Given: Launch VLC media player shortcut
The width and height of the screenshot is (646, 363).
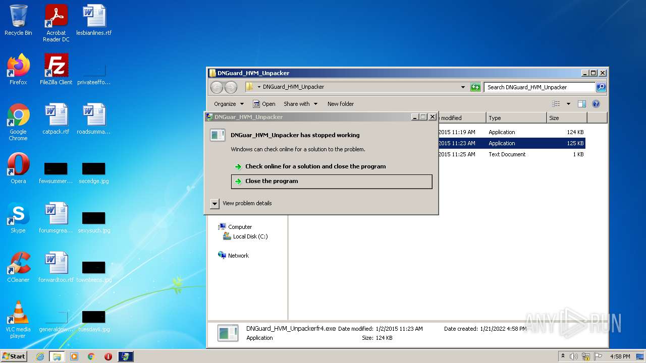Looking at the screenshot, I should [18, 320].
